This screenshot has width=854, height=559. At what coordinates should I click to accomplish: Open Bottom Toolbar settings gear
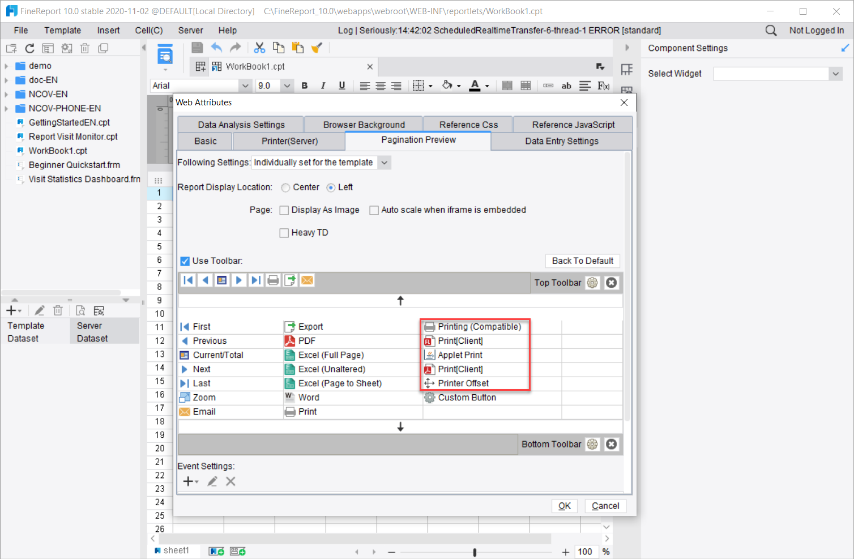[x=592, y=444]
